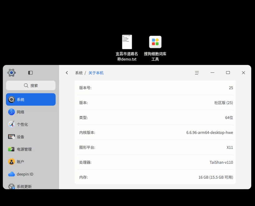
Task: Select the TaiShan-v110 processor value
Action: click(221, 162)
